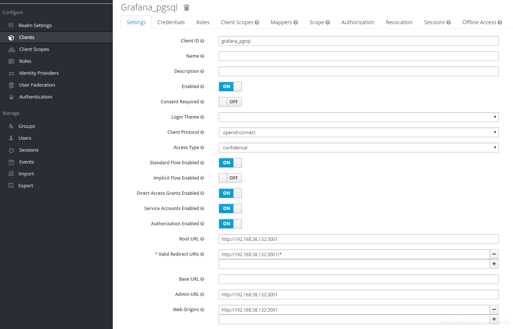This screenshot has width=513, height=329.
Task: Click the Description input field
Action: (359, 71)
